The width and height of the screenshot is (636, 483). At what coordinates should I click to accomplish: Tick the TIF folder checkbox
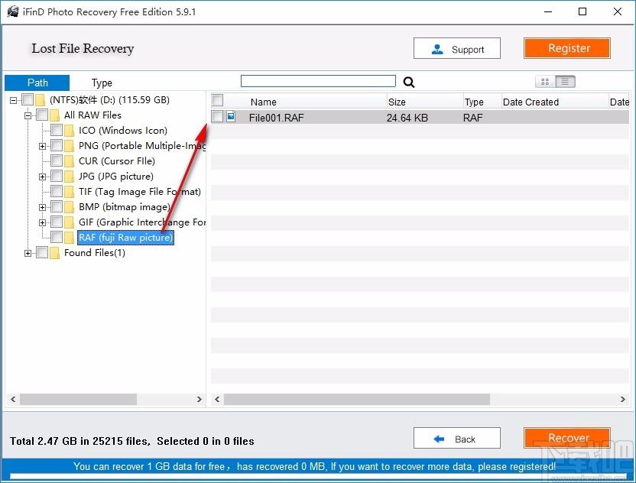57,191
